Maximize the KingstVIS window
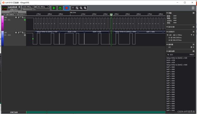197x114 pixels. tap(185, 2)
